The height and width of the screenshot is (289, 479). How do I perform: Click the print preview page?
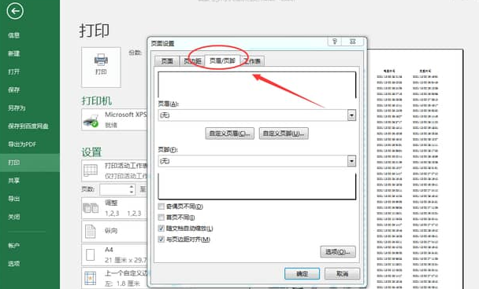(x=415, y=169)
